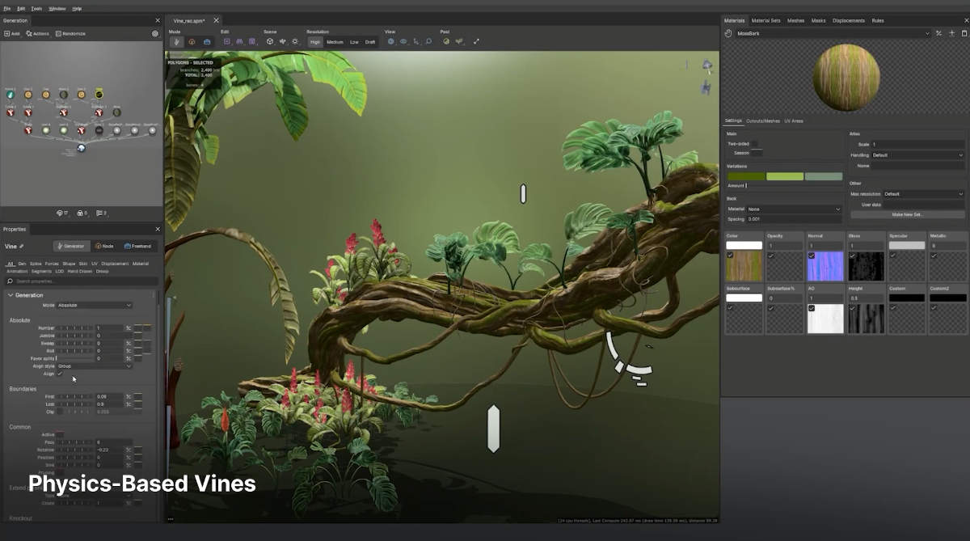This screenshot has width=970, height=541.
Task: Toggle the Height map checkbox
Action: 852,308
